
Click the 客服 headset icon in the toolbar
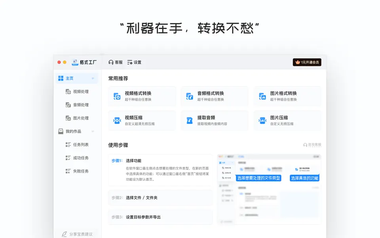click(110, 62)
